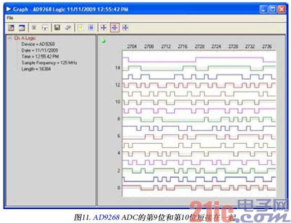Open the File menu
The height and width of the screenshot is (223, 291).
click(x=10, y=18)
